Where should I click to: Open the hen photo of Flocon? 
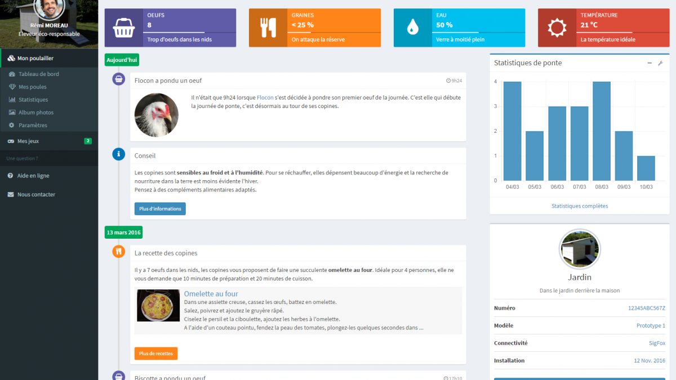[x=157, y=115]
